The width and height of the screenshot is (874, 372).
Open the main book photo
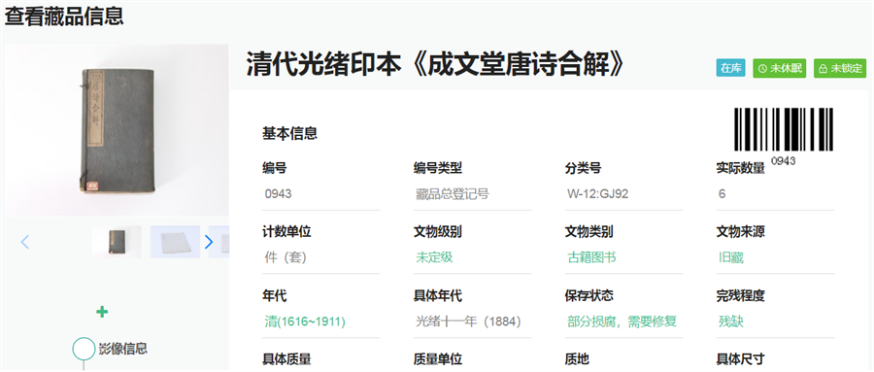[118, 130]
